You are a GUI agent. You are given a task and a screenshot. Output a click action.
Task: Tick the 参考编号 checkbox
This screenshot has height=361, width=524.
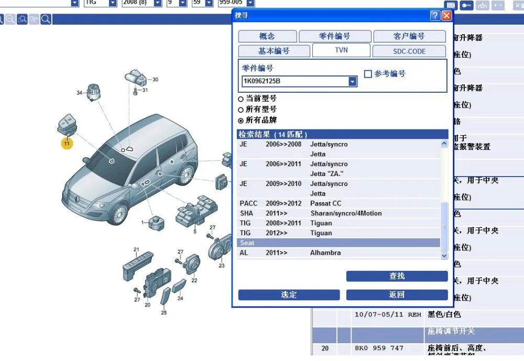[x=368, y=74]
